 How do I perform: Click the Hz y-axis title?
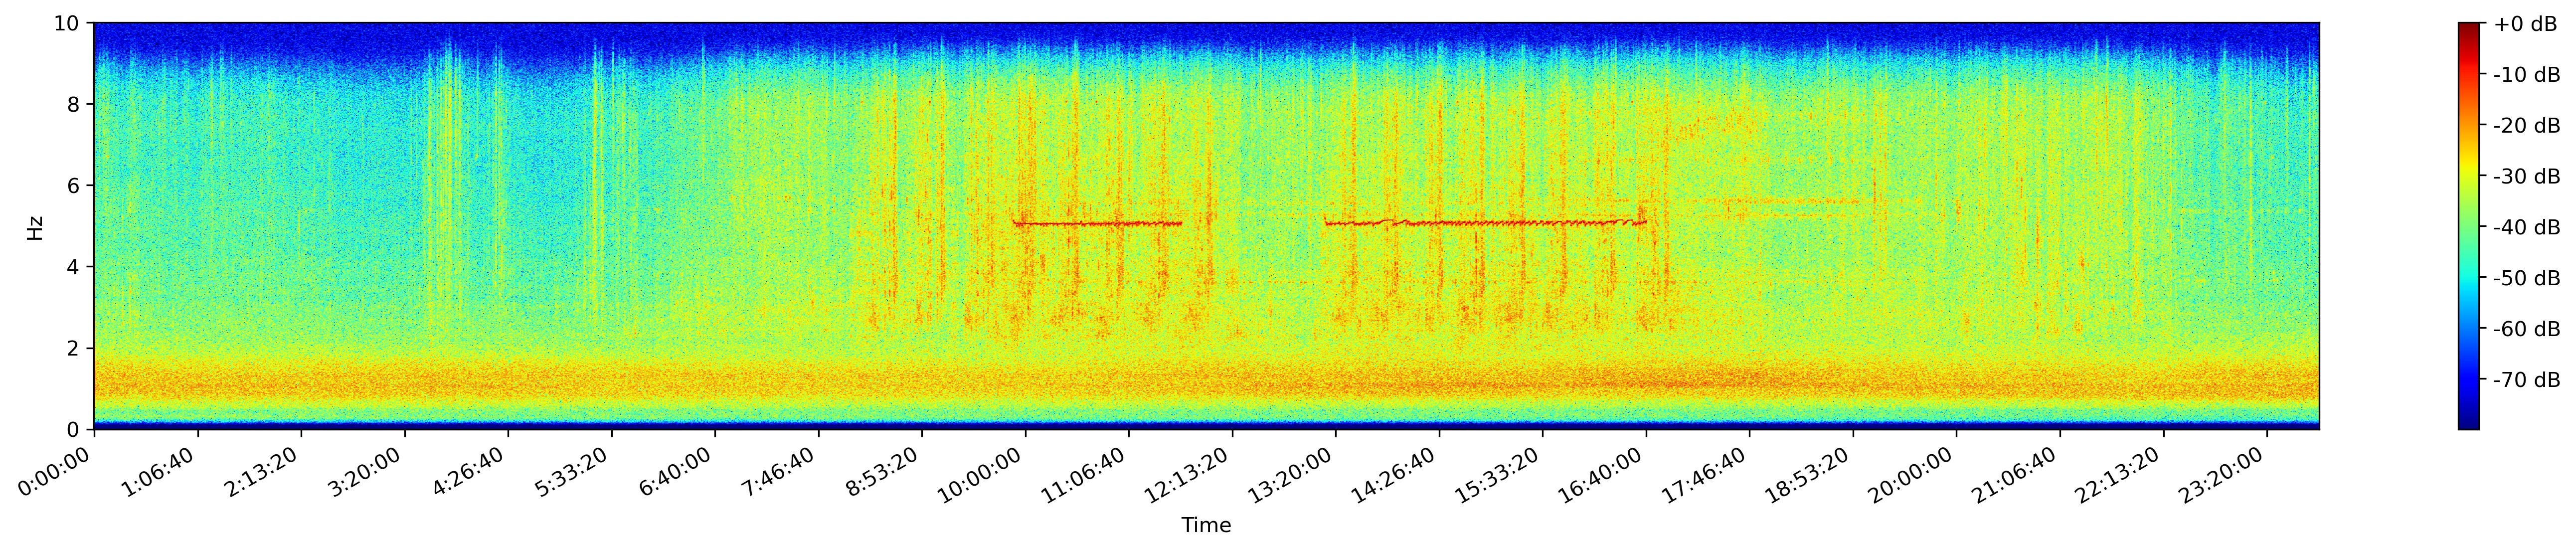click(35, 228)
